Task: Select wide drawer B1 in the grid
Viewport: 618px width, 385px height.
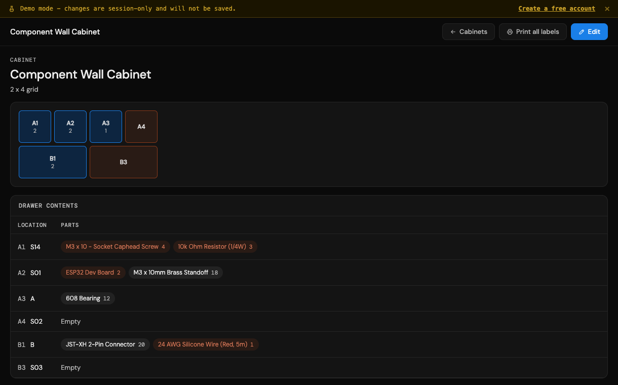Action: pyautogui.click(x=53, y=162)
